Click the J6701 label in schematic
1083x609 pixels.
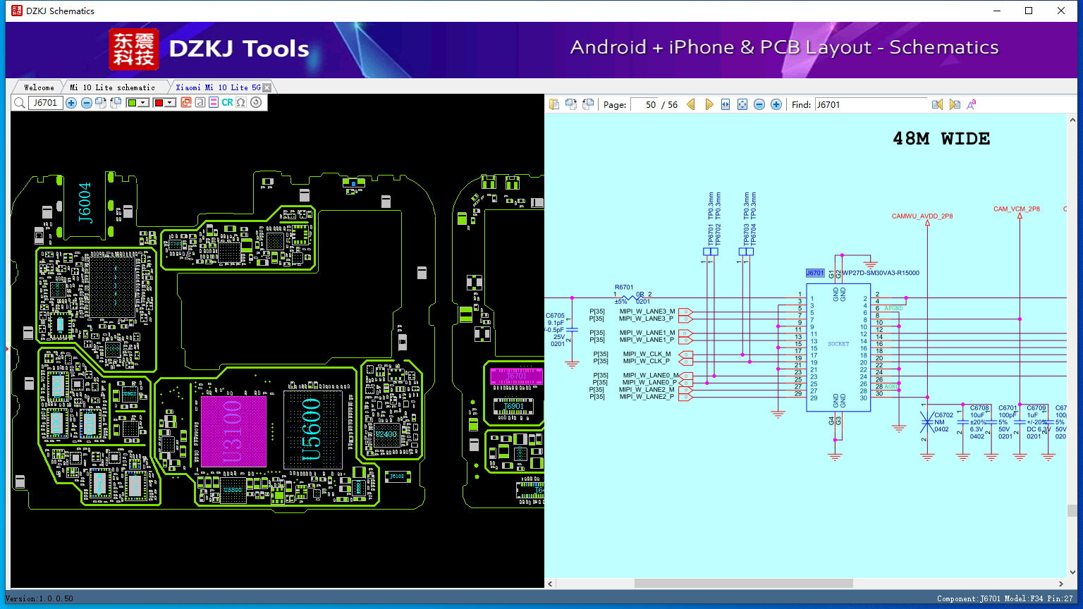point(815,273)
